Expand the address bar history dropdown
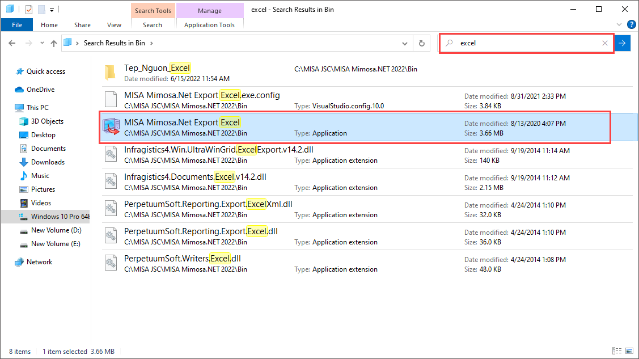The height and width of the screenshot is (359, 639). pos(405,43)
